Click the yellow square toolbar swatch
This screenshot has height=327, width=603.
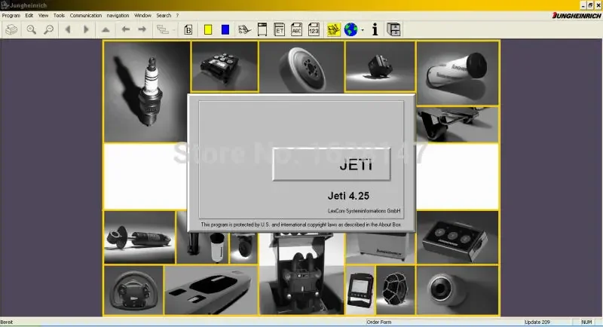(208, 29)
